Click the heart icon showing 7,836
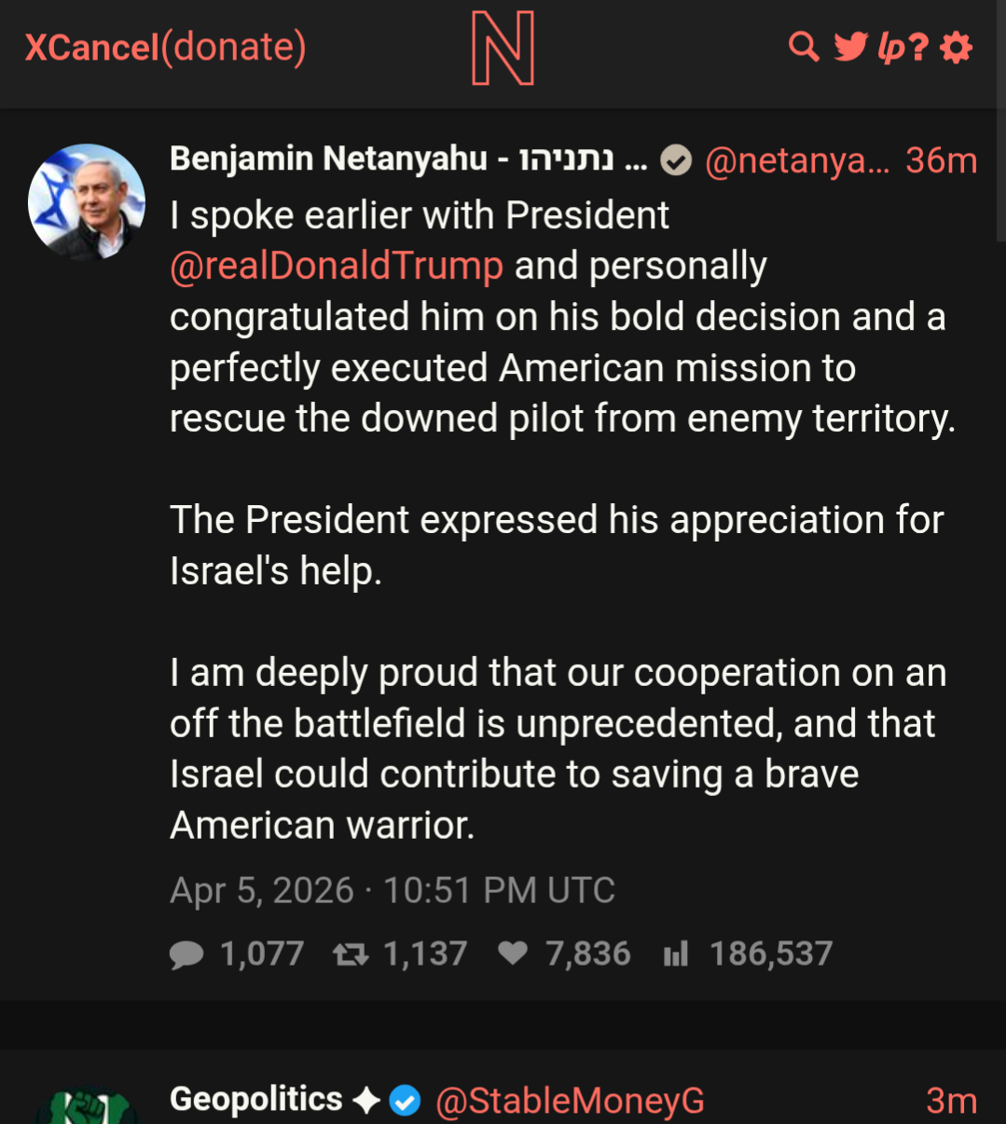Viewport: 1006px width, 1124px height. click(x=513, y=953)
